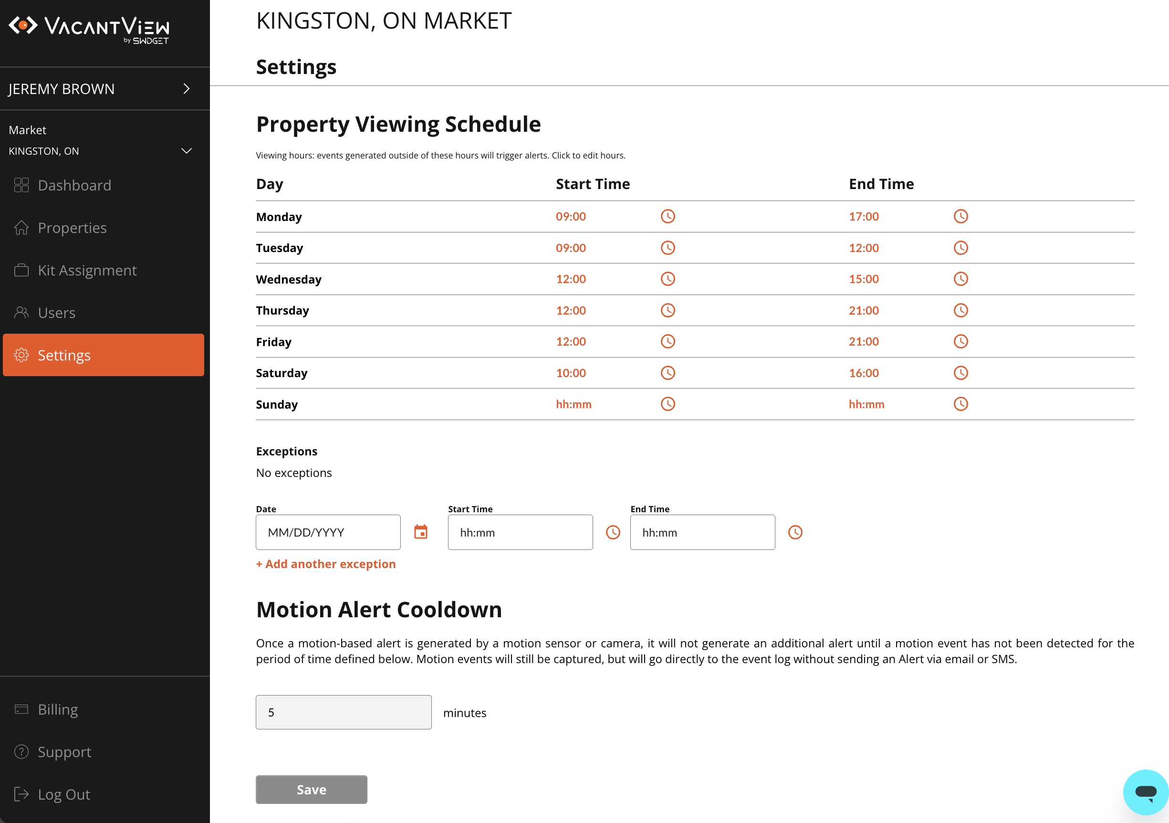The width and height of the screenshot is (1169, 823).
Task: Focus the cooldown minutes input field
Action: tap(343, 712)
